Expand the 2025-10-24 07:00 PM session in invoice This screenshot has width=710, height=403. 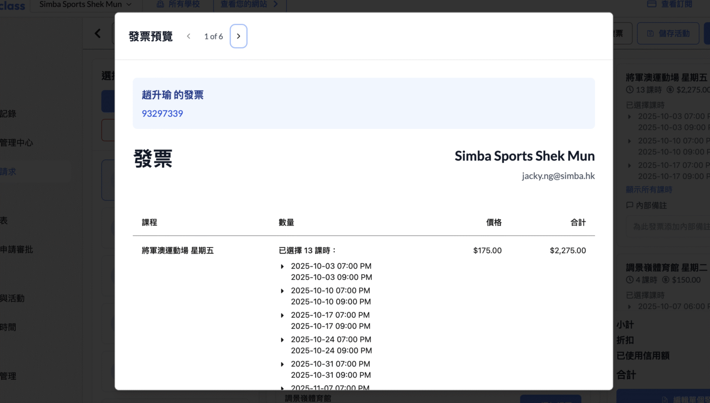283,340
